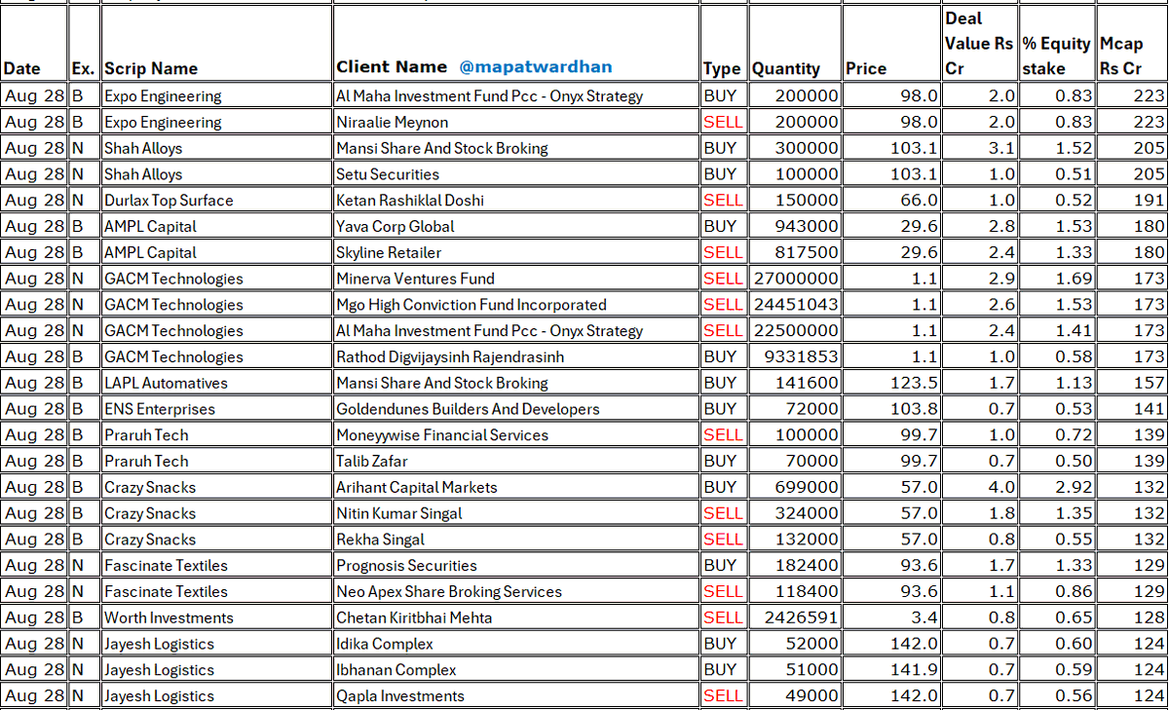Screen dimensions: 1169x710
Task: Select the Worth Investments scrip cell
Action: click(216, 617)
